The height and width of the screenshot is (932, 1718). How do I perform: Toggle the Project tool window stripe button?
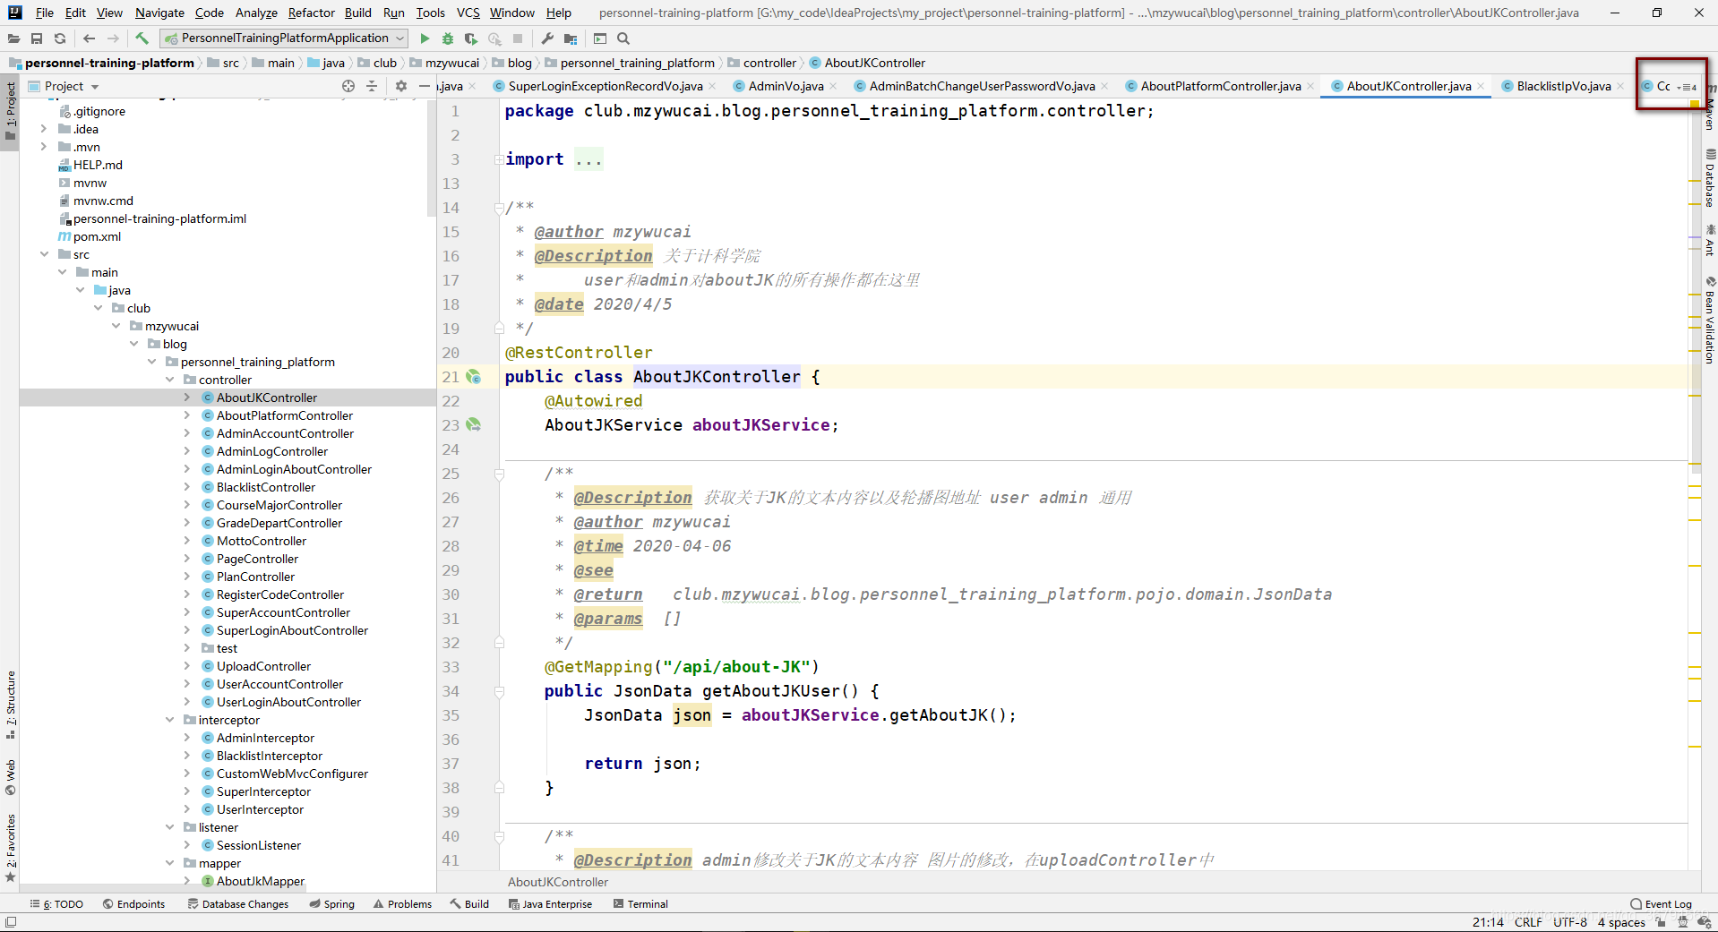[10, 111]
